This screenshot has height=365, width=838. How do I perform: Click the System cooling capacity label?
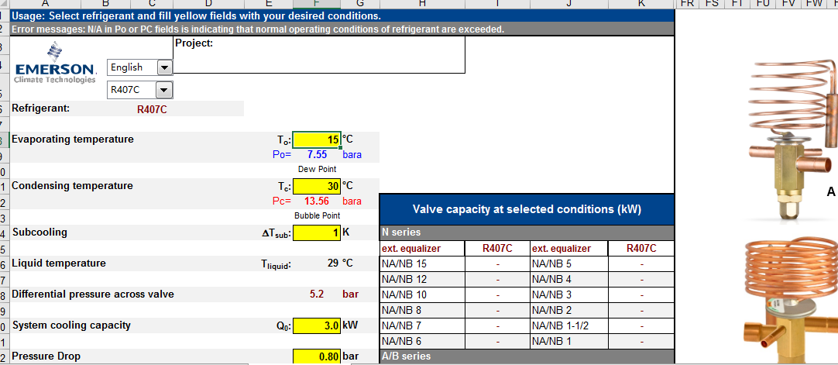click(71, 325)
